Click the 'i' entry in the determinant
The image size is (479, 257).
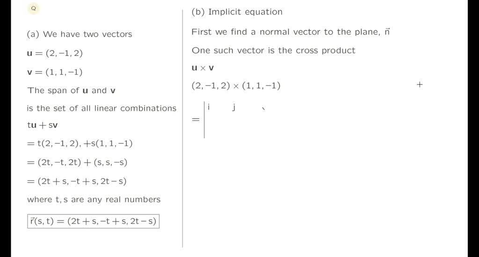point(209,107)
